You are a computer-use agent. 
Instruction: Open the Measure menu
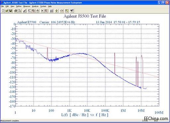click(27, 6)
